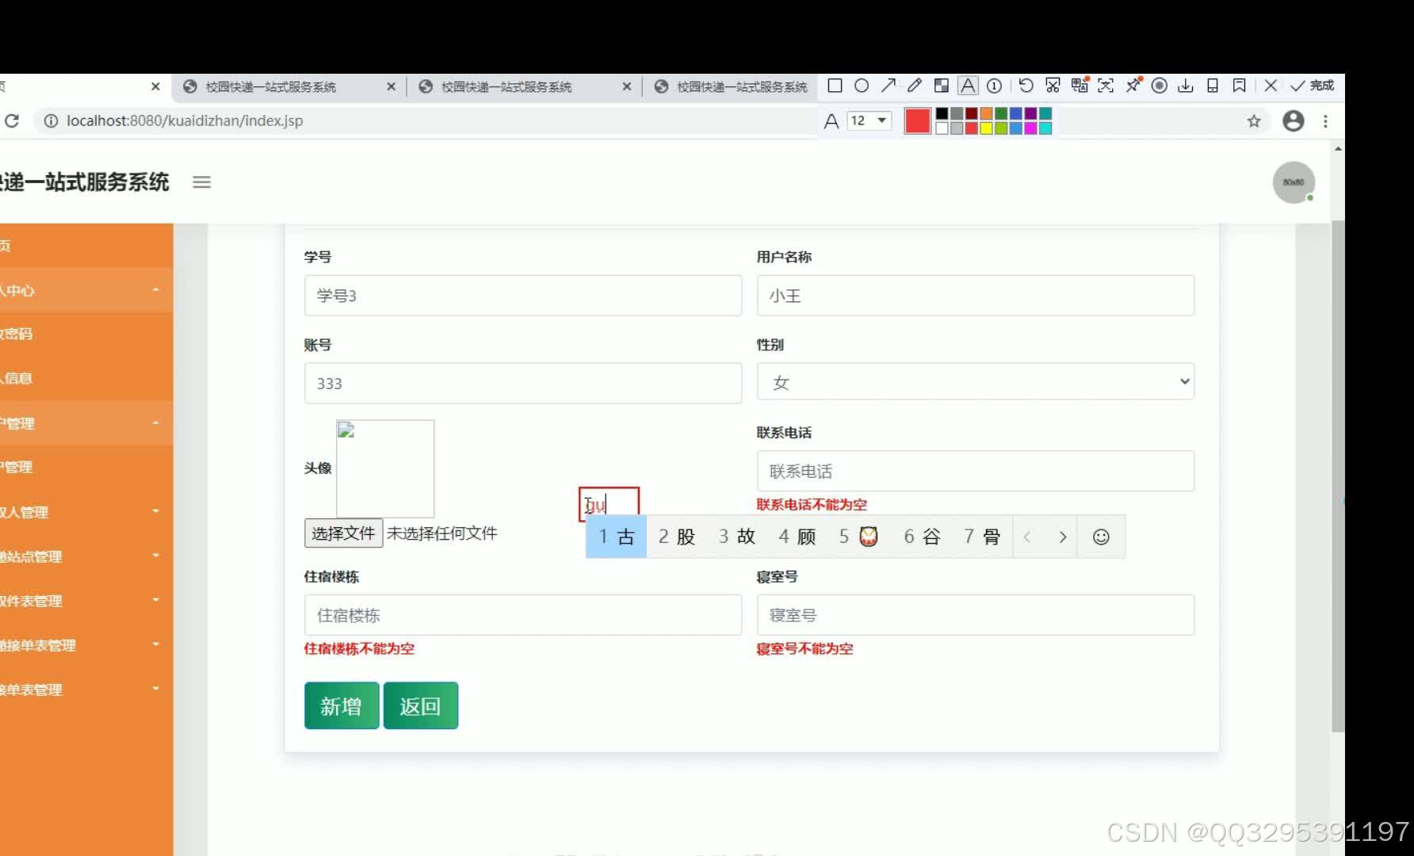Go to next IME candidate page
This screenshot has width=1414, height=856.
pos(1062,537)
